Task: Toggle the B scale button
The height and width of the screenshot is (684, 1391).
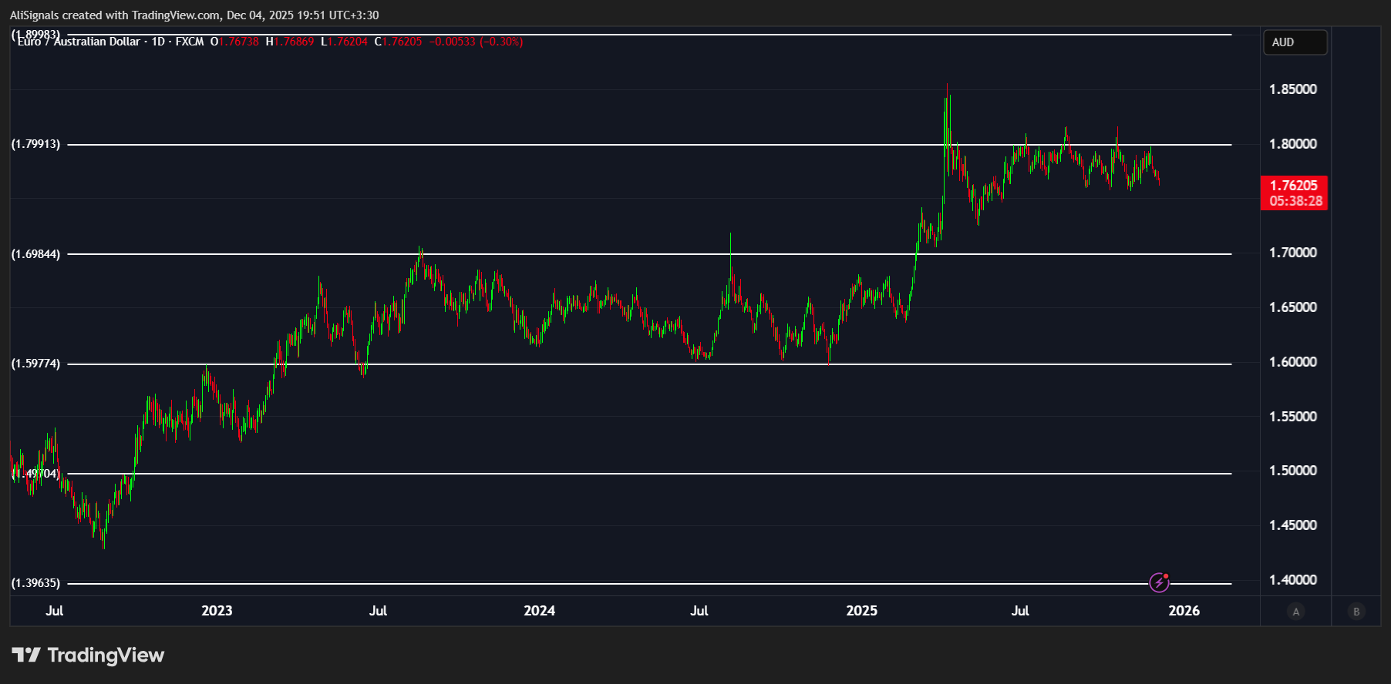Action: coord(1356,612)
